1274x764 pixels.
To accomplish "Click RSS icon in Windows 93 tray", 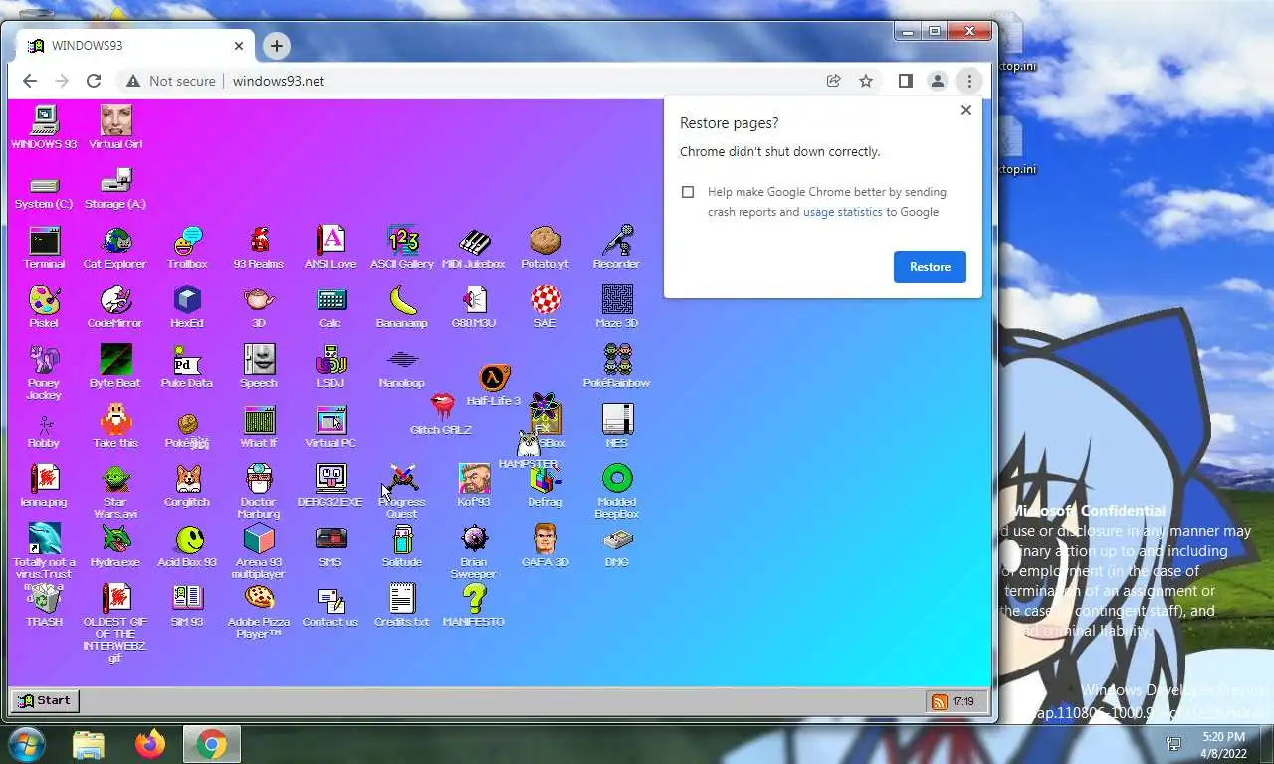I will (x=939, y=701).
